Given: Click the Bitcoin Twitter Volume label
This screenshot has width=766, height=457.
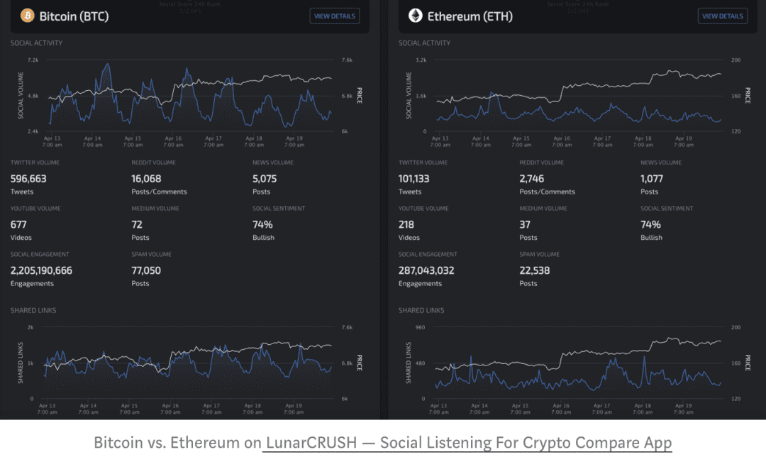Looking at the screenshot, I should click(x=35, y=163).
